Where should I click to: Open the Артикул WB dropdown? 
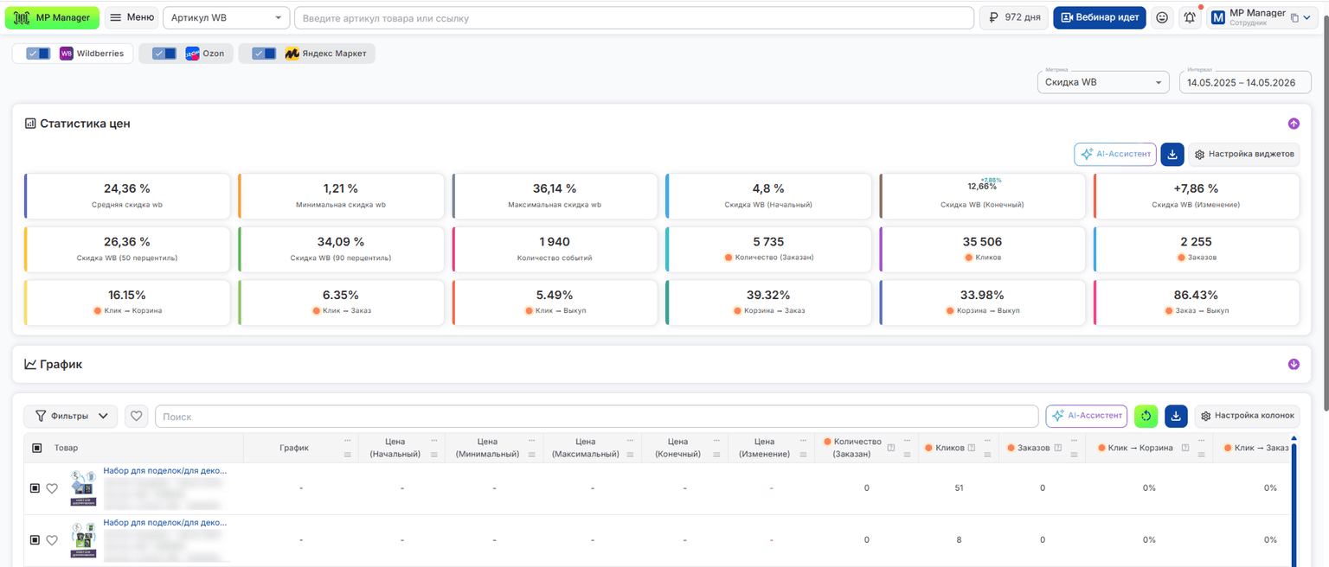[x=226, y=17]
